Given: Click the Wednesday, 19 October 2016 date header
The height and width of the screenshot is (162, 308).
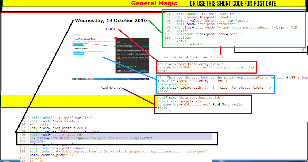Looking at the screenshot, I should [x=111, y=20].
